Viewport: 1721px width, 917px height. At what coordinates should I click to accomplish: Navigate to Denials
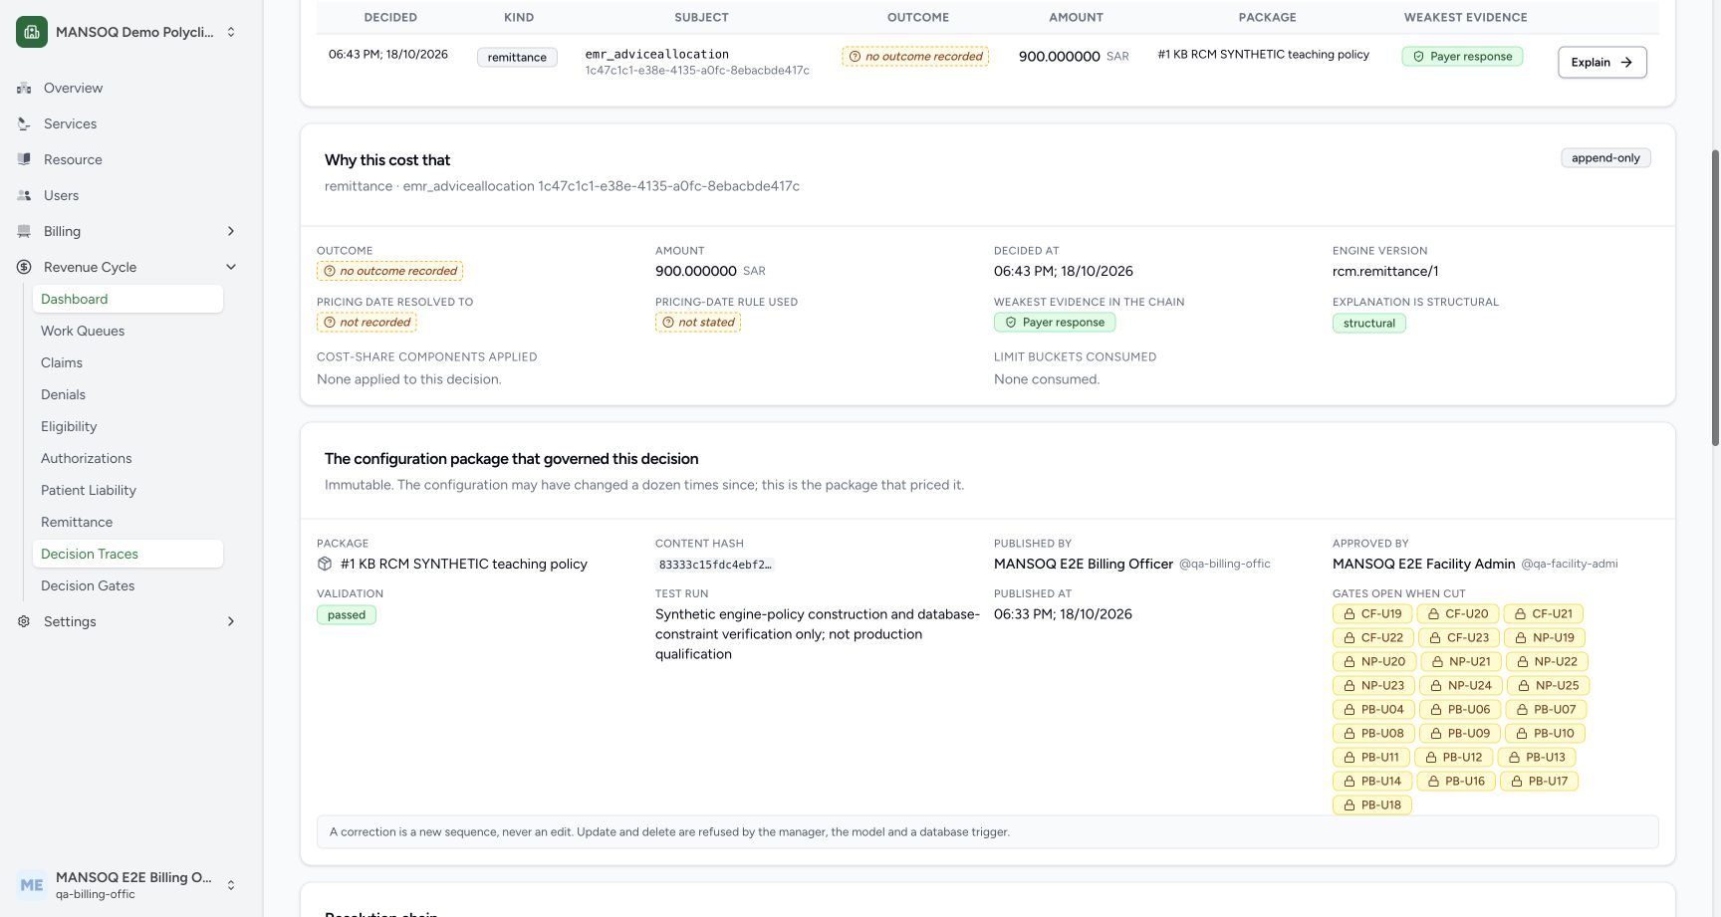(127, 394)
